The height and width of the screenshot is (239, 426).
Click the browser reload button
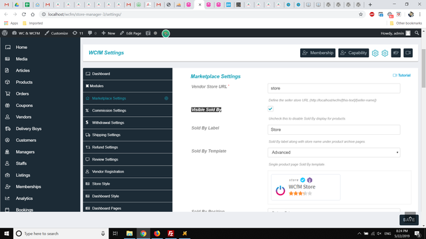click(x=24, y=15)
